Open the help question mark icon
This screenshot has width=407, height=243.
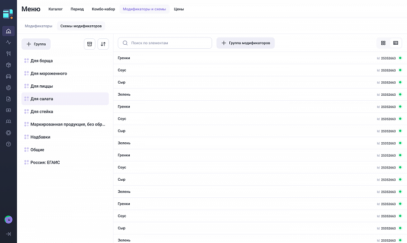pyautogui.click(x=8, y=144)
